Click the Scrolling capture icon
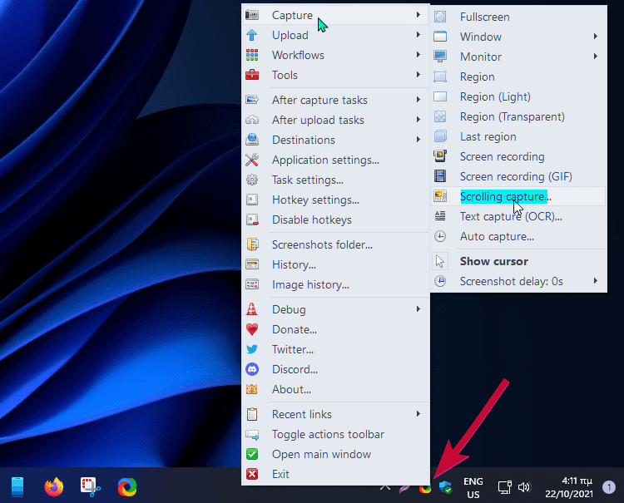This screenshot has height=503, width=624. [440, 196]
